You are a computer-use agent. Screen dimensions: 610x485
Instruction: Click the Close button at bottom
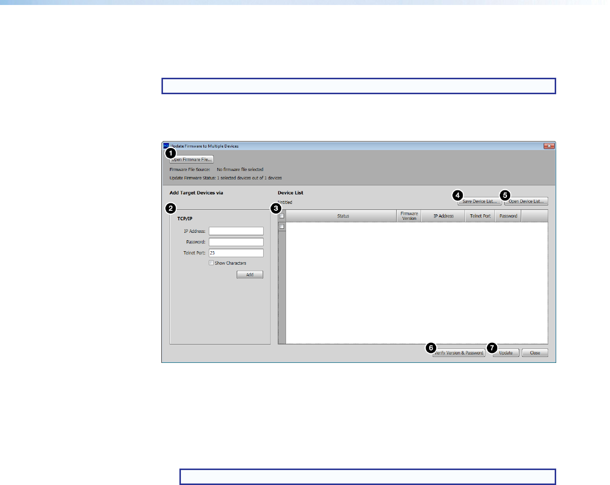click(535, 352)
